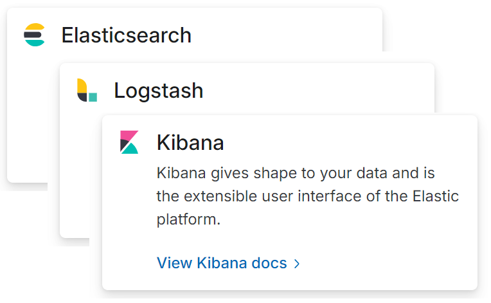Click the teal triangle of the Kibana logo

pyautogui.click(x=130, y=149)
